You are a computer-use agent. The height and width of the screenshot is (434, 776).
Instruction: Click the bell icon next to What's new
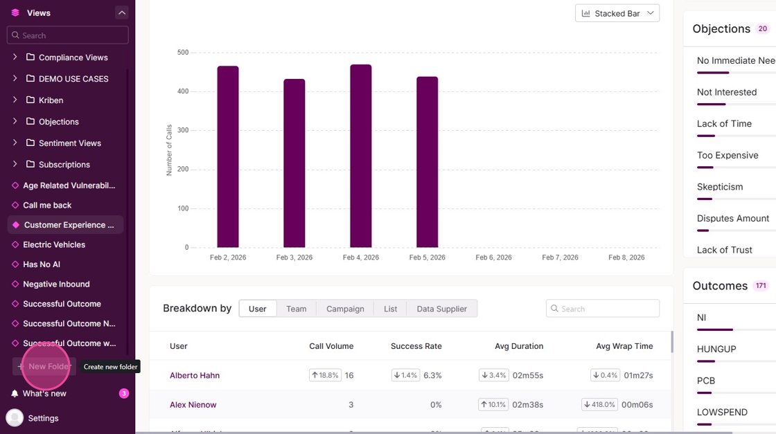[x=15, y=393]
